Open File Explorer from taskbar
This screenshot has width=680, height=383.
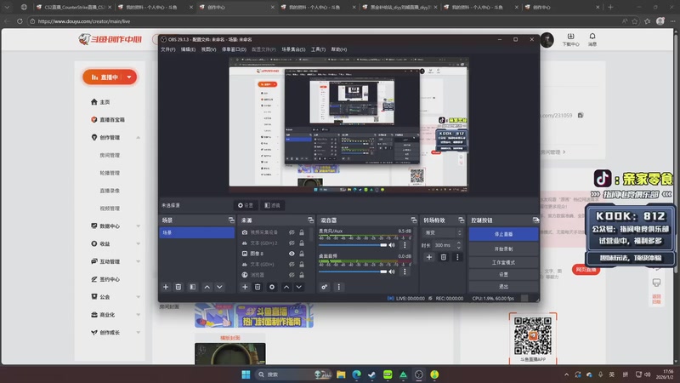pos(341,374)
